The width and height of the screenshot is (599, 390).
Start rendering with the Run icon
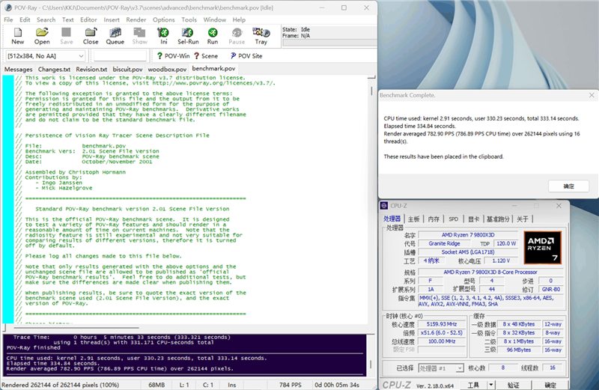213,35
